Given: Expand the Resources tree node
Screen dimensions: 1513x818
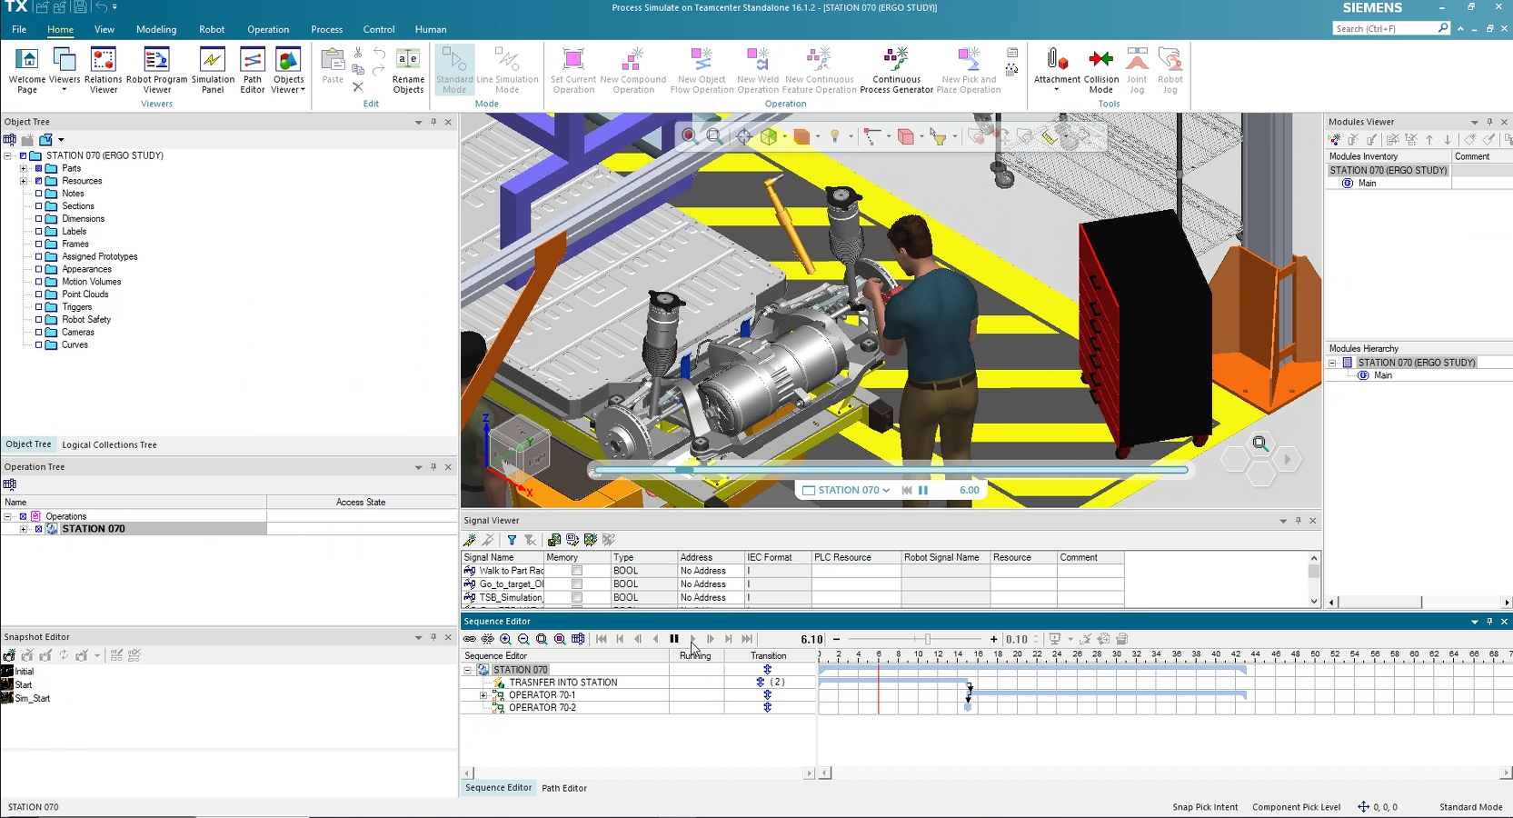Looking at the screenshot, I should [24, 181].
